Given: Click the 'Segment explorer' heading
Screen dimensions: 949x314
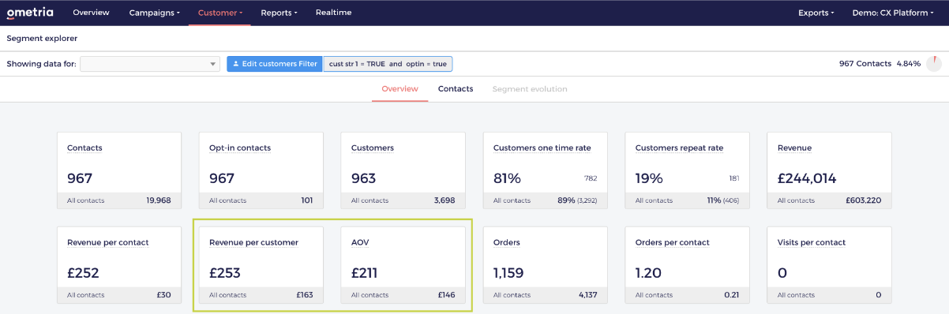Looking at the screenshot, I should (42, 38).
